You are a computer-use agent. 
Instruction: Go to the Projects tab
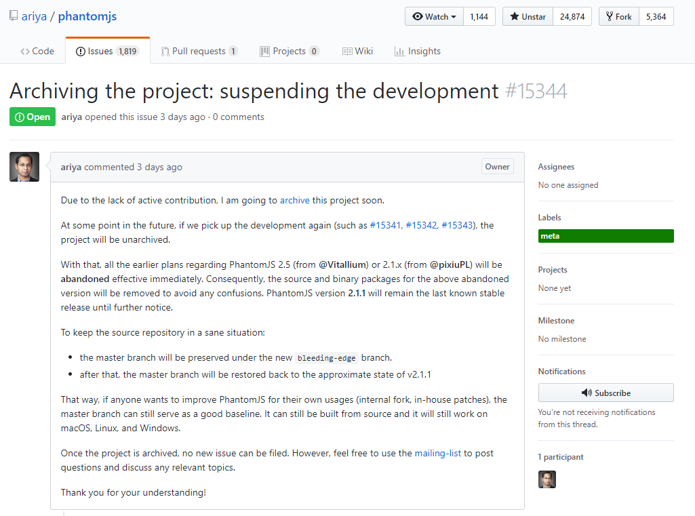[289, 51]
